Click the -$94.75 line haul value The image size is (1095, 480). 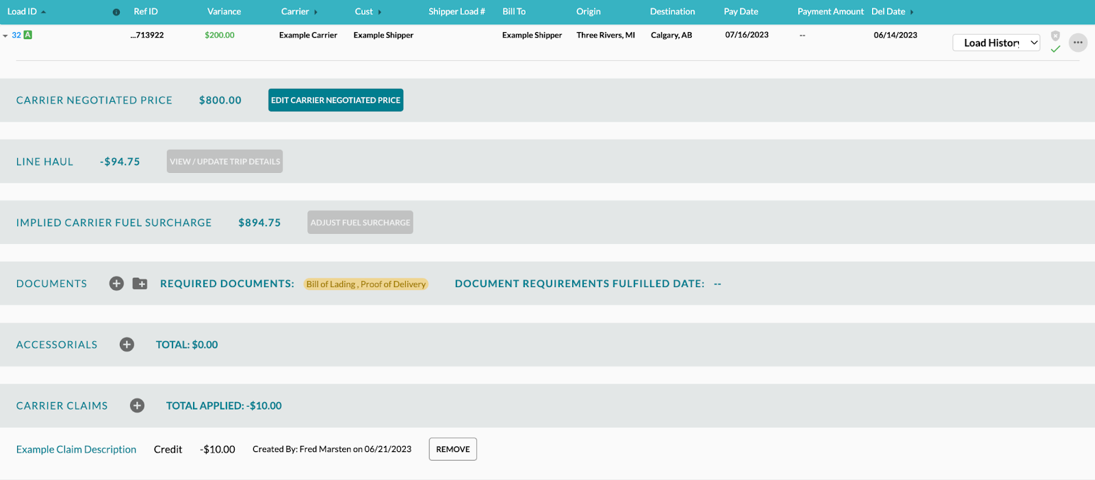(x=120, y=161)
